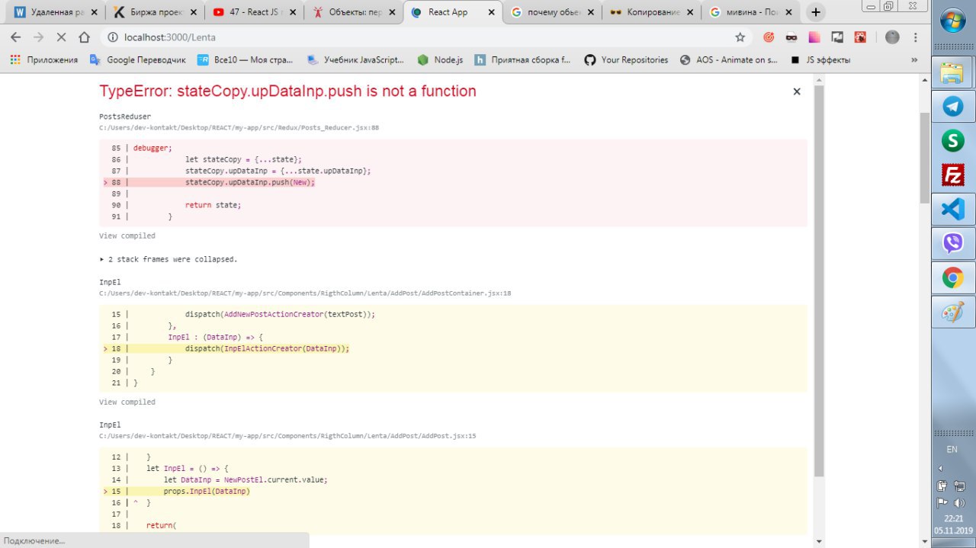Click the network icon in the system tray
This screenshot has width=976, height=548.
(x=959, y=486)
